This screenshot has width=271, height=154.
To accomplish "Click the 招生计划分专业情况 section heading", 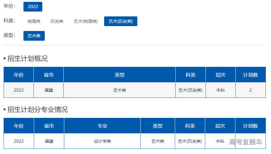I will coord(37,110).
